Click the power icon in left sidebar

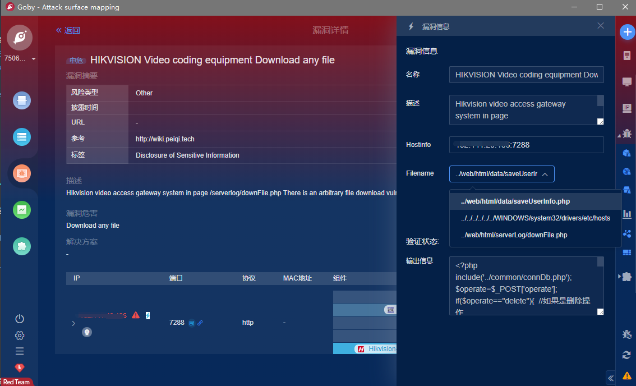tap(20, 319)
